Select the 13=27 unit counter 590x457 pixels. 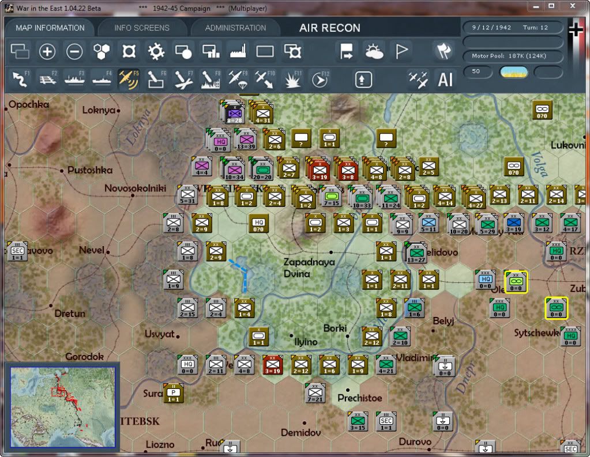coord(416,252)
